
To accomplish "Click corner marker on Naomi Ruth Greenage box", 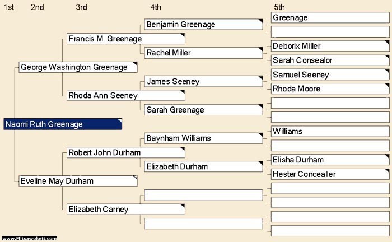I will point(119,121).
